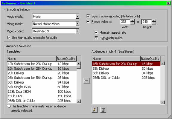Click the 150 kbps rate value

pos(64,96)
